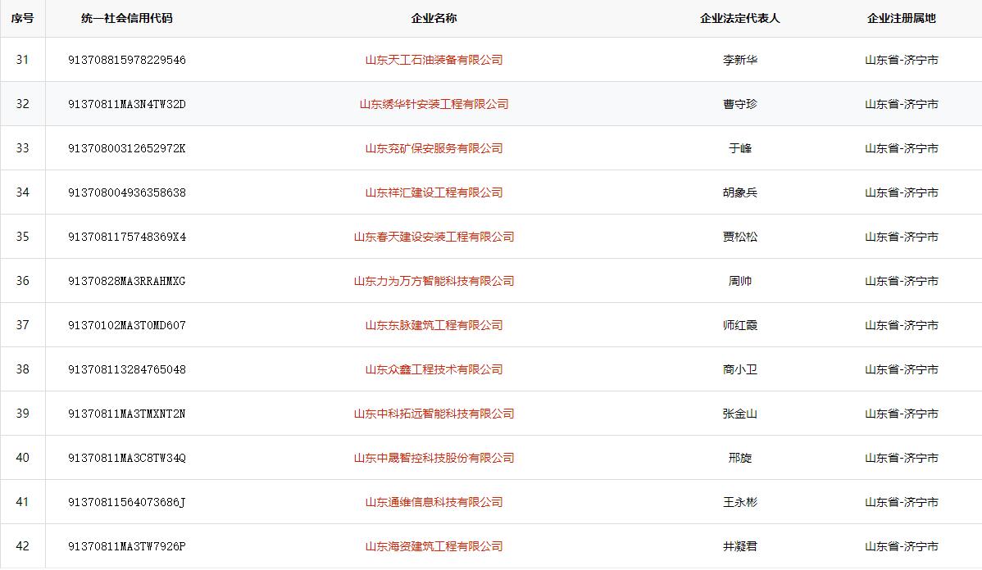
Task: Open 山东天工石油装备有限公司 company link
Action: [x=434, y=60]
